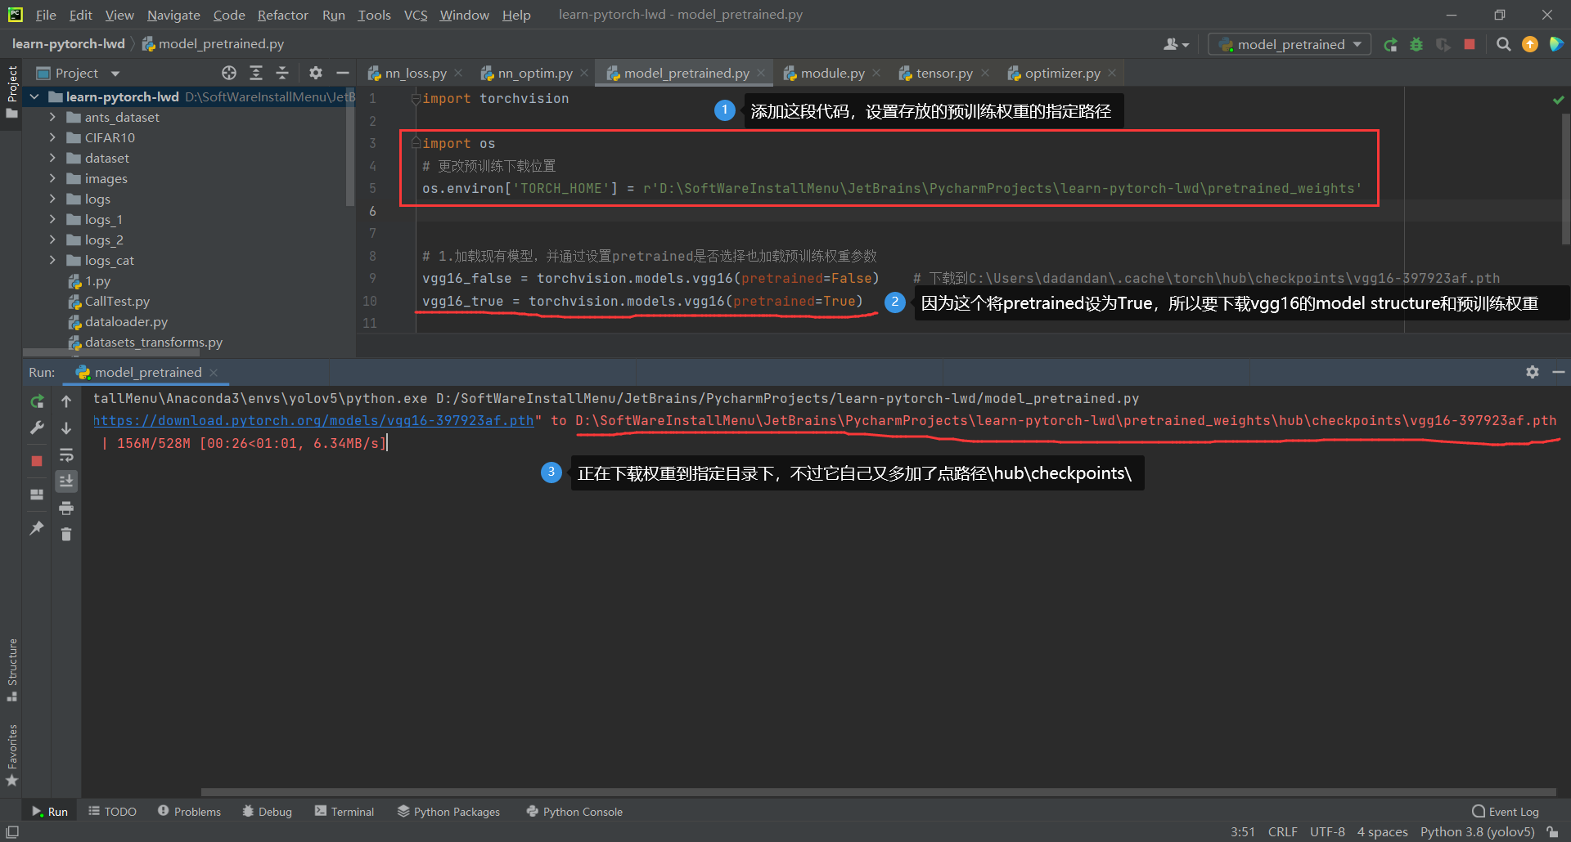The image size is (1571, 842).
Task: Open the VCS menu
Action: coord(416,15)
